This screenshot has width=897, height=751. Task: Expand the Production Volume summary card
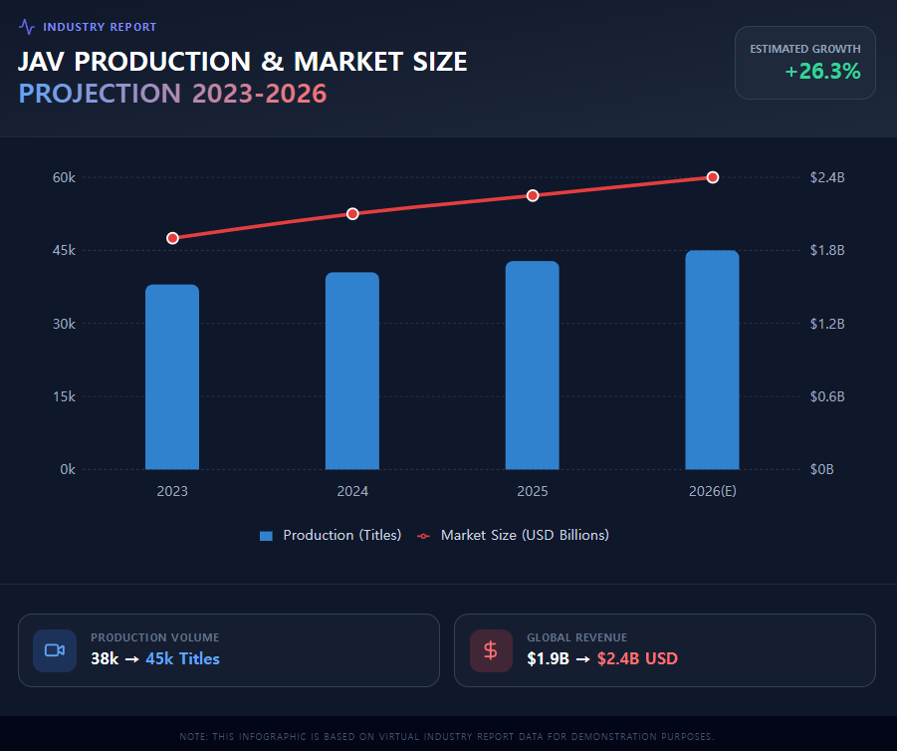coord(229,650)
